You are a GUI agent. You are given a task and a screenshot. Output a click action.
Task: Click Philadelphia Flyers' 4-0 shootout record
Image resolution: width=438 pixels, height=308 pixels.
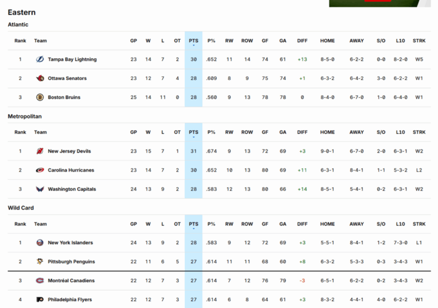[x=381, y=299]
